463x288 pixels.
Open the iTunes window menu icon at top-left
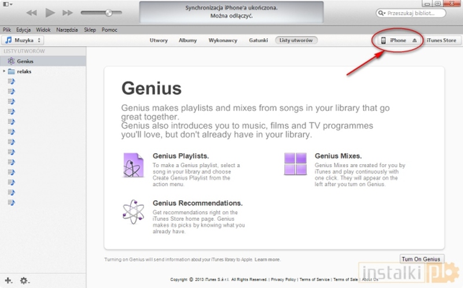pos(8,4)
